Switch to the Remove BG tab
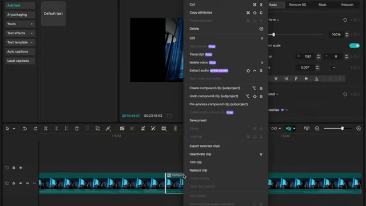 coord(297,5)
